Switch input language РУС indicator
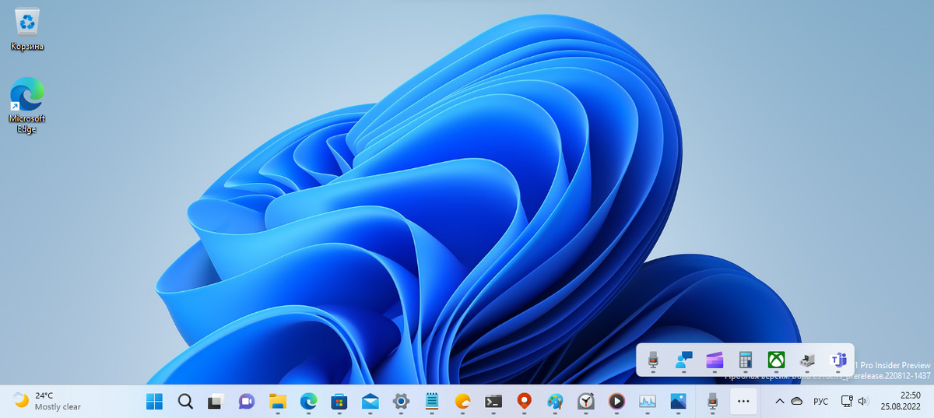 (x=820, y=402)
